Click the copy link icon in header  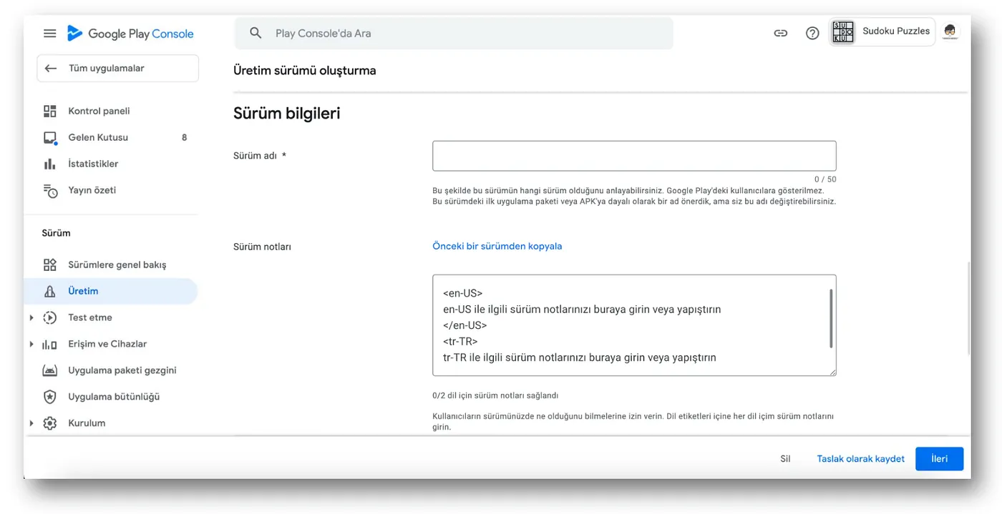(781, 33)
